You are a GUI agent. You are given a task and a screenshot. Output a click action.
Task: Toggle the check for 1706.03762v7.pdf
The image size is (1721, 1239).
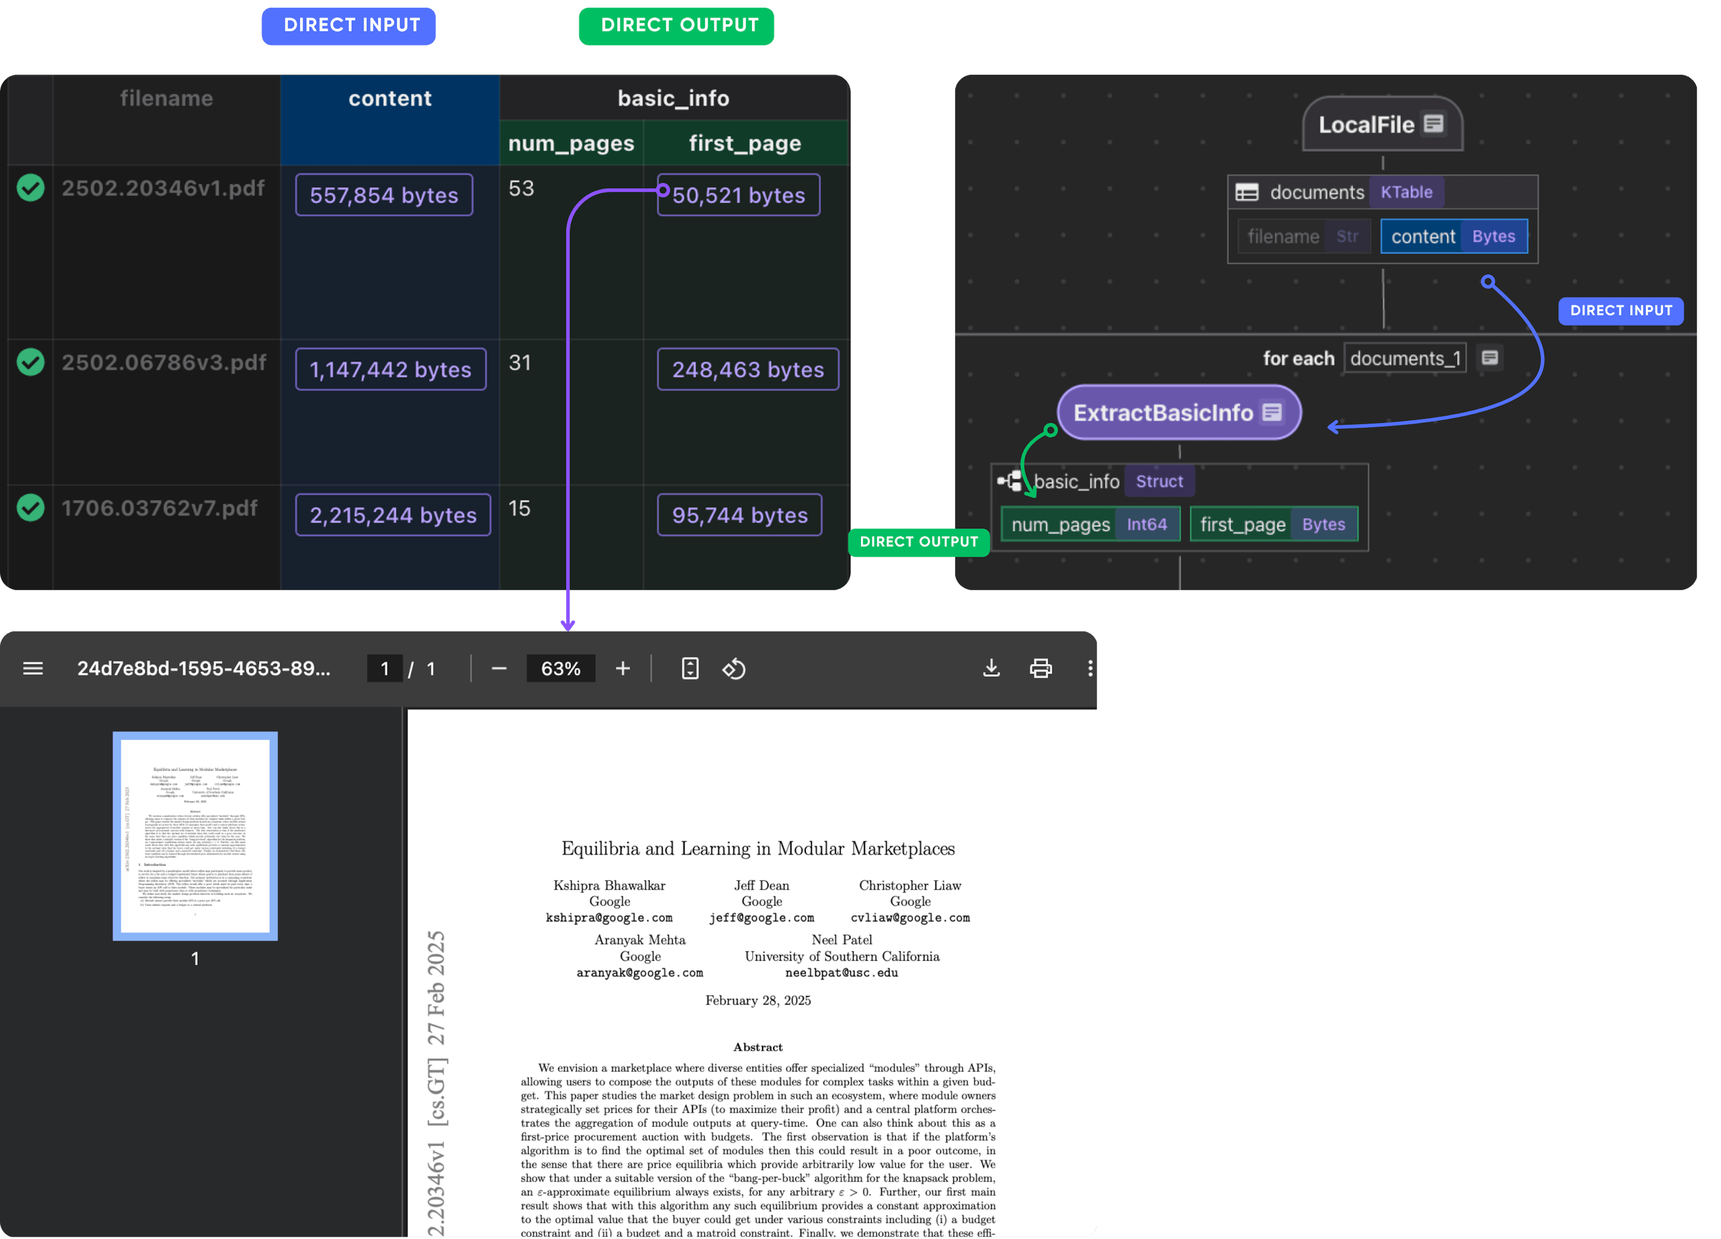click(x=31, y=508)
